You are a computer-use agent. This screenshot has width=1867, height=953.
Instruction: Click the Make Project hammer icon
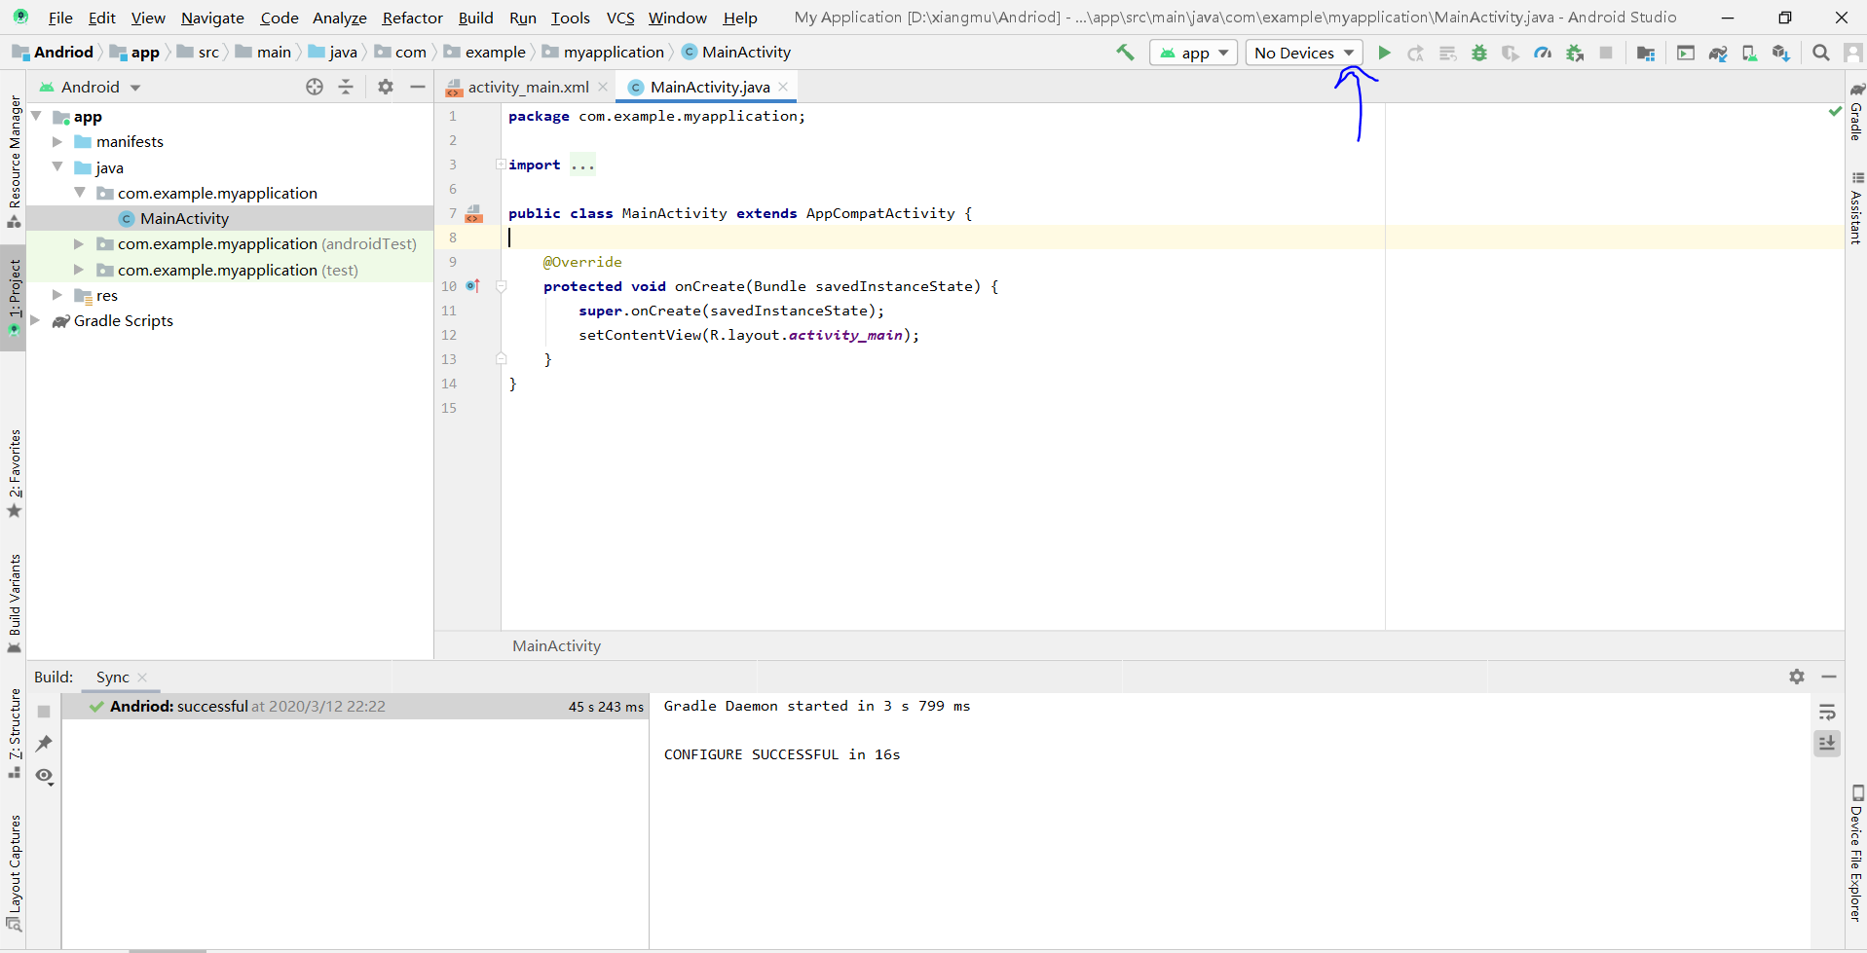pyautogui.click(x=1125, y=53)
